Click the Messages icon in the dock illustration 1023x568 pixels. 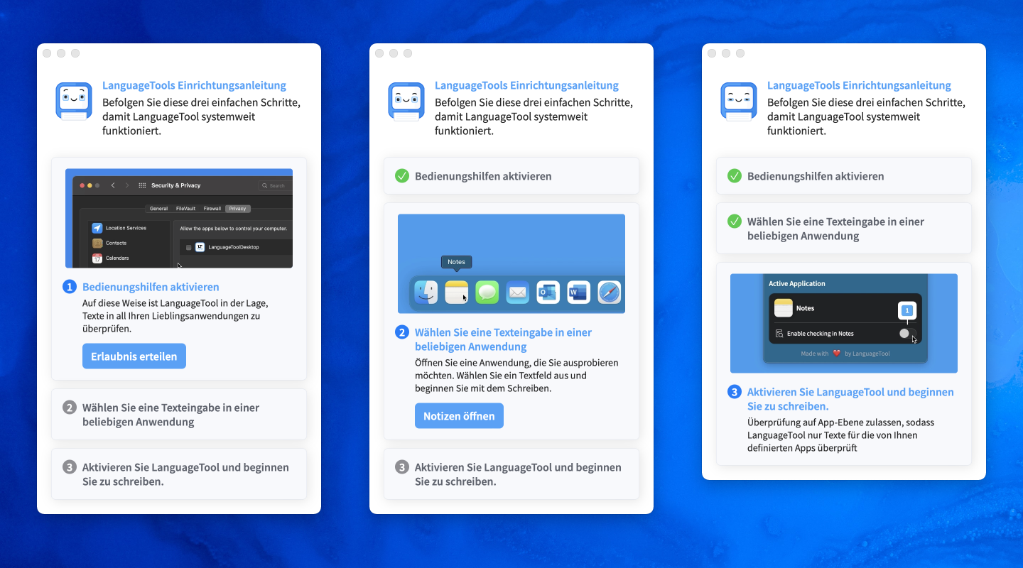coord(487,292)
